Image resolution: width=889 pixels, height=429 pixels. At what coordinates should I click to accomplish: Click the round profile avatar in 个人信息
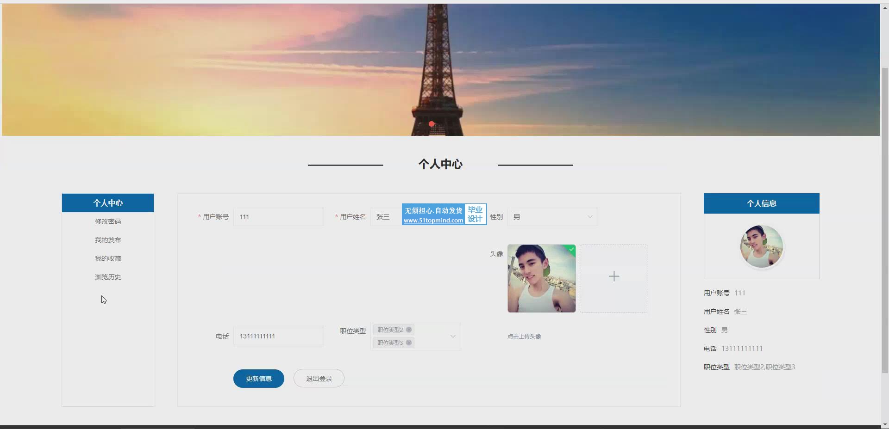(761, 246)
